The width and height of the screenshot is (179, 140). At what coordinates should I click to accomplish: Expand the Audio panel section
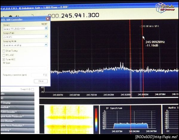17,94
